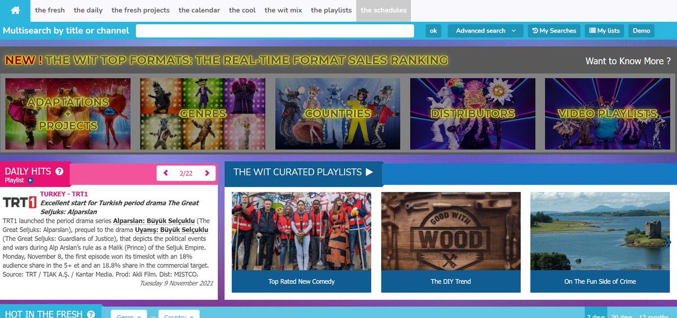Image resolution: width=677 pixels, height=318 pixels.
Task: Switch to the calendar tab
Action: pyautogui.click(x=199, y=10)
